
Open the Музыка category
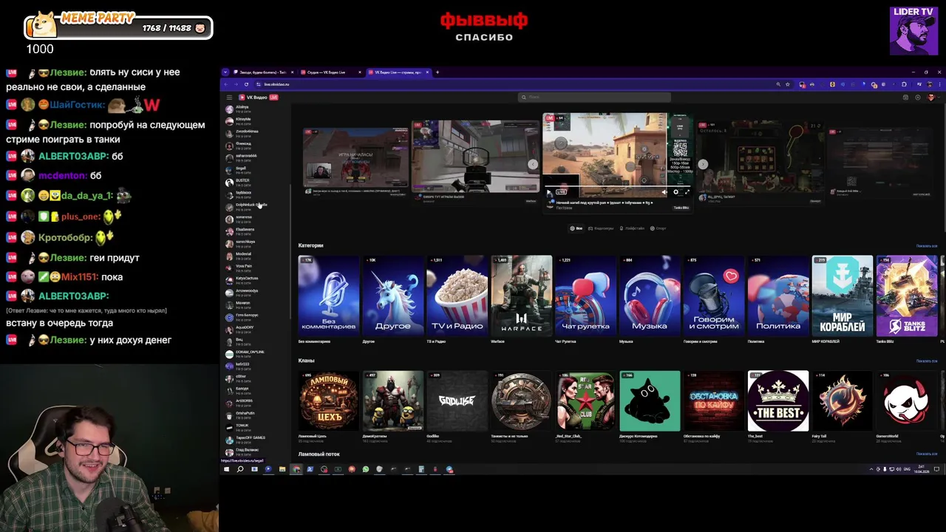pos(650,296)
